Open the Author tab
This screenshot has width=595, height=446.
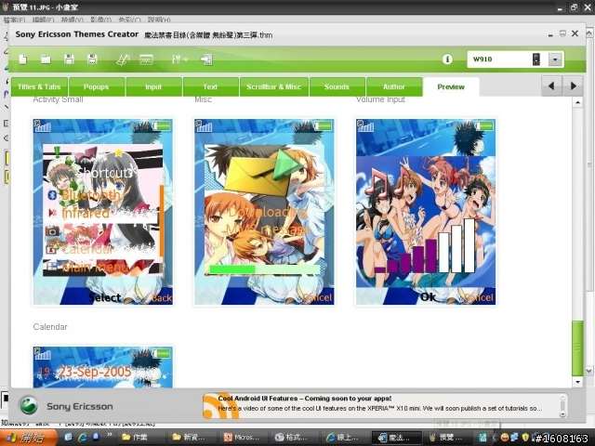pyautogui.click(x=394, y=86)
